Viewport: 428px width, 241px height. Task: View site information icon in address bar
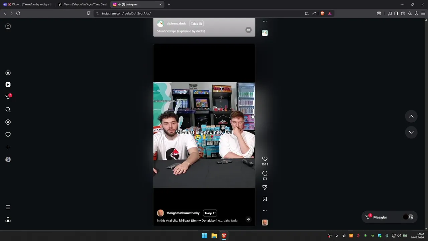[97, 13]
